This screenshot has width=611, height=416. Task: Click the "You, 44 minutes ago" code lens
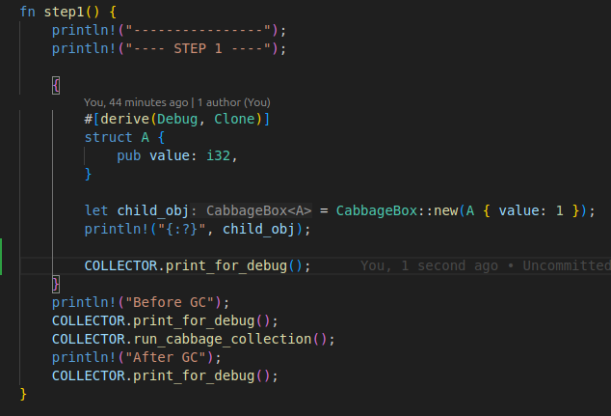tap(137, 101)
